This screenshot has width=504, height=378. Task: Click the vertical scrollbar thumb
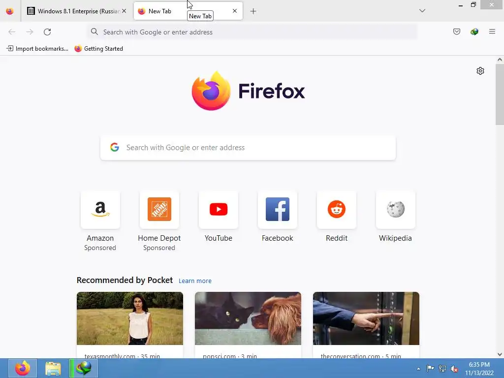(500, 94)
